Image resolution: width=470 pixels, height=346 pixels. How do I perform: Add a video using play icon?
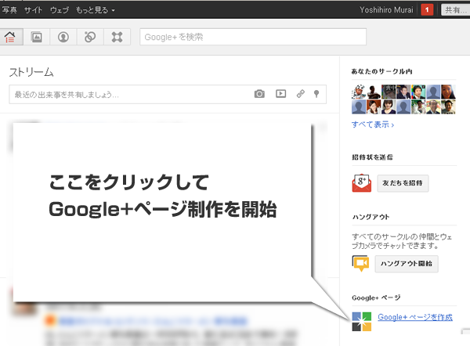281,94
